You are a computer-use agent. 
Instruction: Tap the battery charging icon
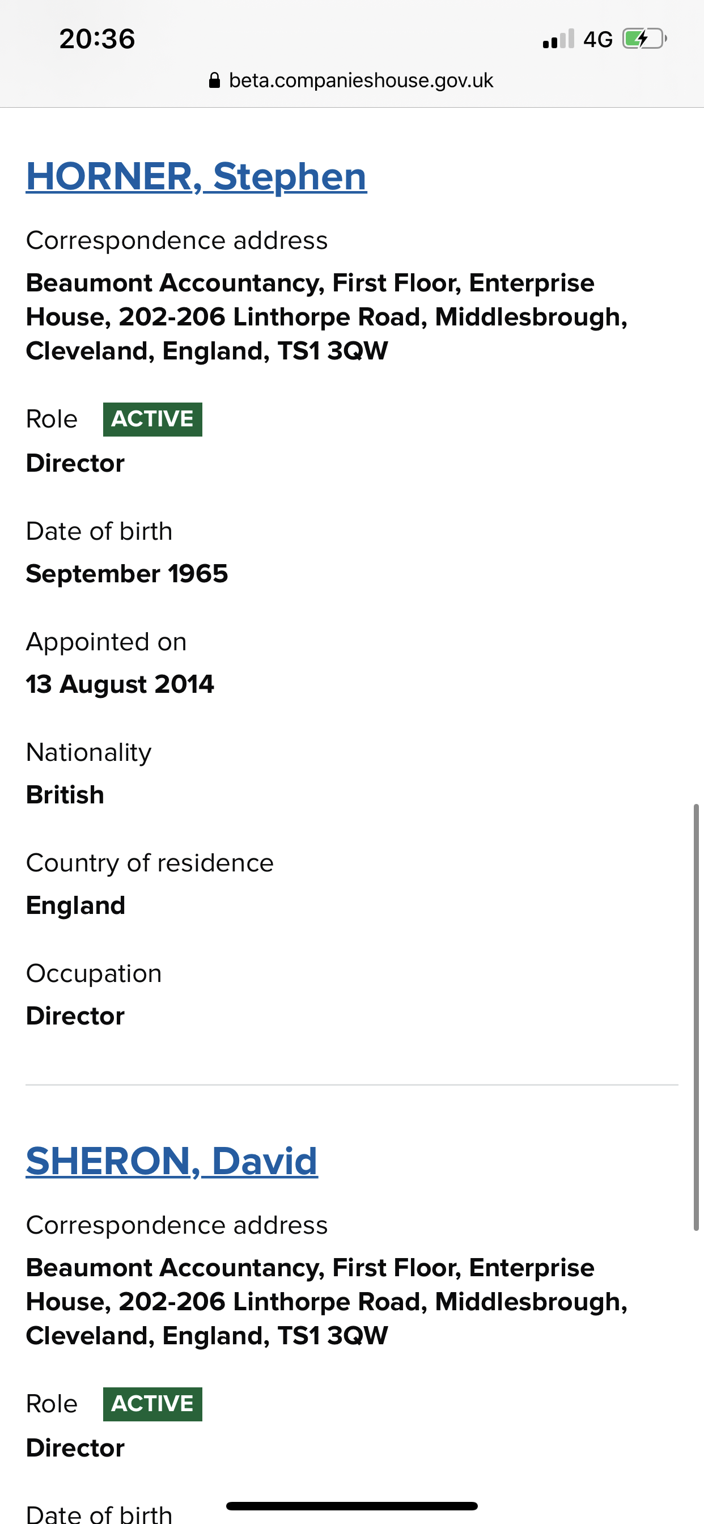click(x=644, y=39)
